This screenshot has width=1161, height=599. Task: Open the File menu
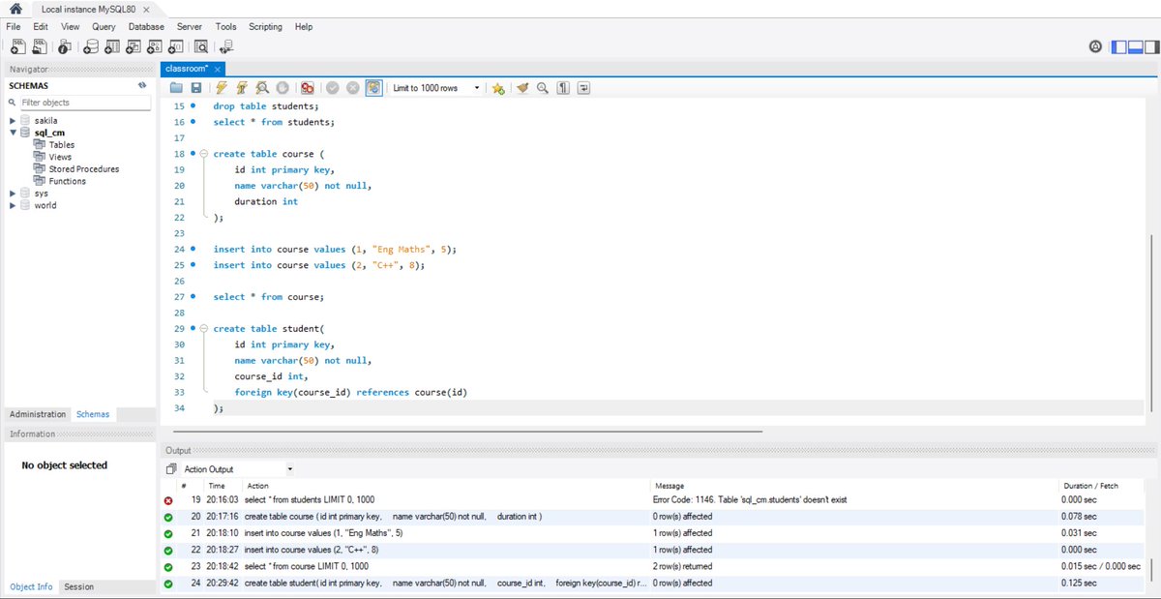tap(14, 27)
